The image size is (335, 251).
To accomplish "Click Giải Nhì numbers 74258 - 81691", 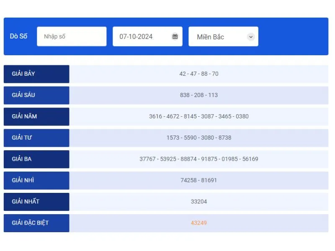I will pyautogui.click(x=199, y=181).
